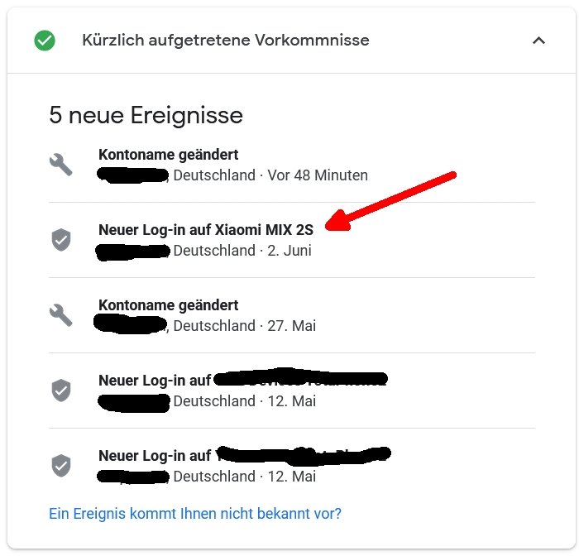Click the wrench icon for 27. Mai event
Screen dimensions: 579x556
click(61, 315)
